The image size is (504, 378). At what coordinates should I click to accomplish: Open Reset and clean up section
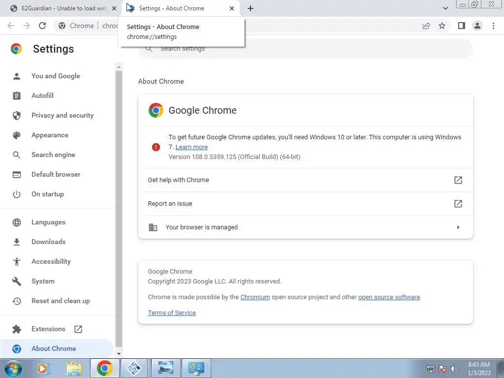pyautogui.click(x=61, y=301)
